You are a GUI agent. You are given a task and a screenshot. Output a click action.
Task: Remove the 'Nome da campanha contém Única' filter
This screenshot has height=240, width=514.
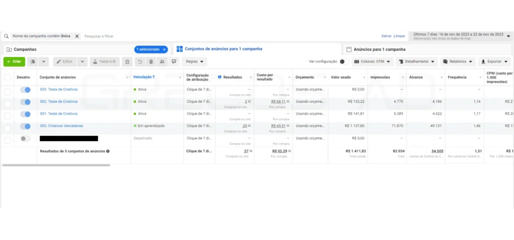click(x=77, y=36)
